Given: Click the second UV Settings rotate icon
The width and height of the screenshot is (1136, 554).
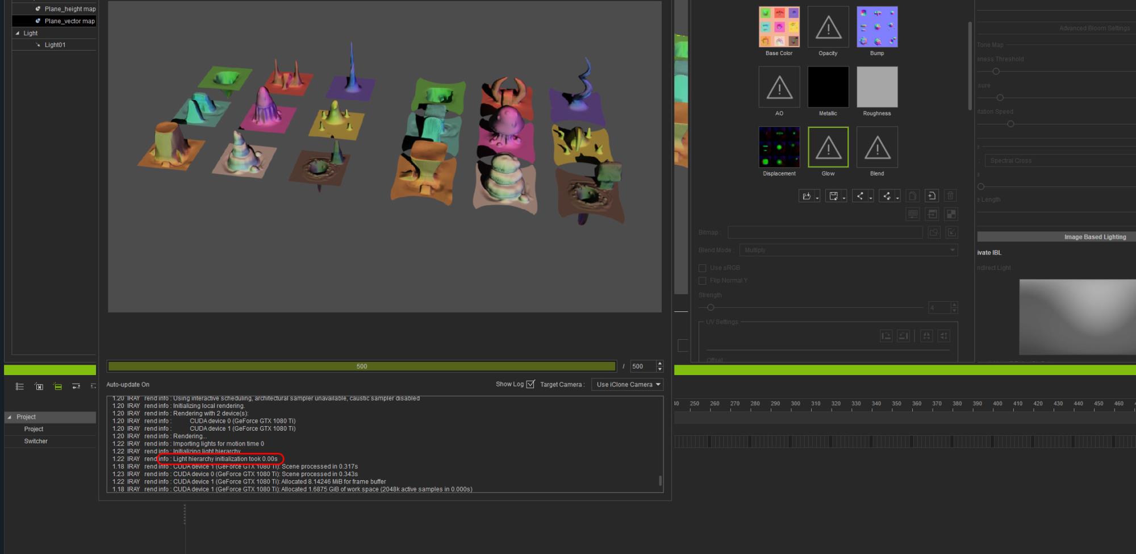Looking at the screenshot, I should coord(904,336).
